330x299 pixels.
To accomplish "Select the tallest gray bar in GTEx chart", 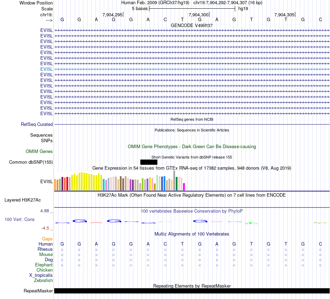I will click(174, 181).
